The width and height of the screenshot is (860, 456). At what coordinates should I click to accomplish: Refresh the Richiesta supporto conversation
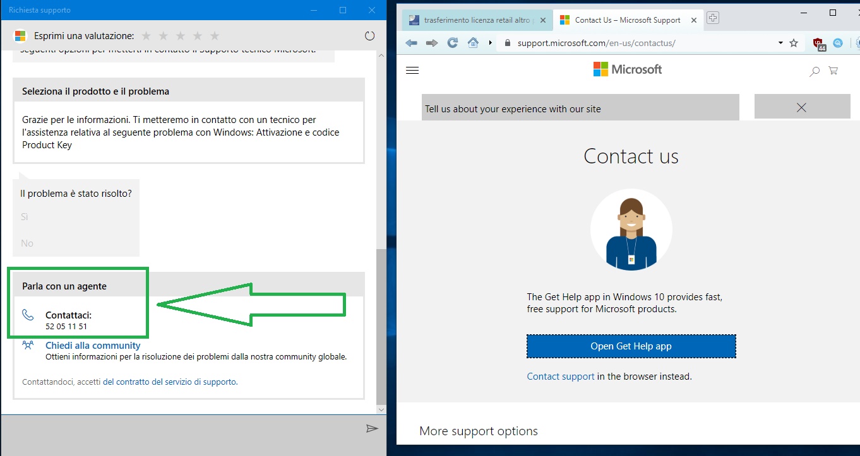[x=370, y=36]
